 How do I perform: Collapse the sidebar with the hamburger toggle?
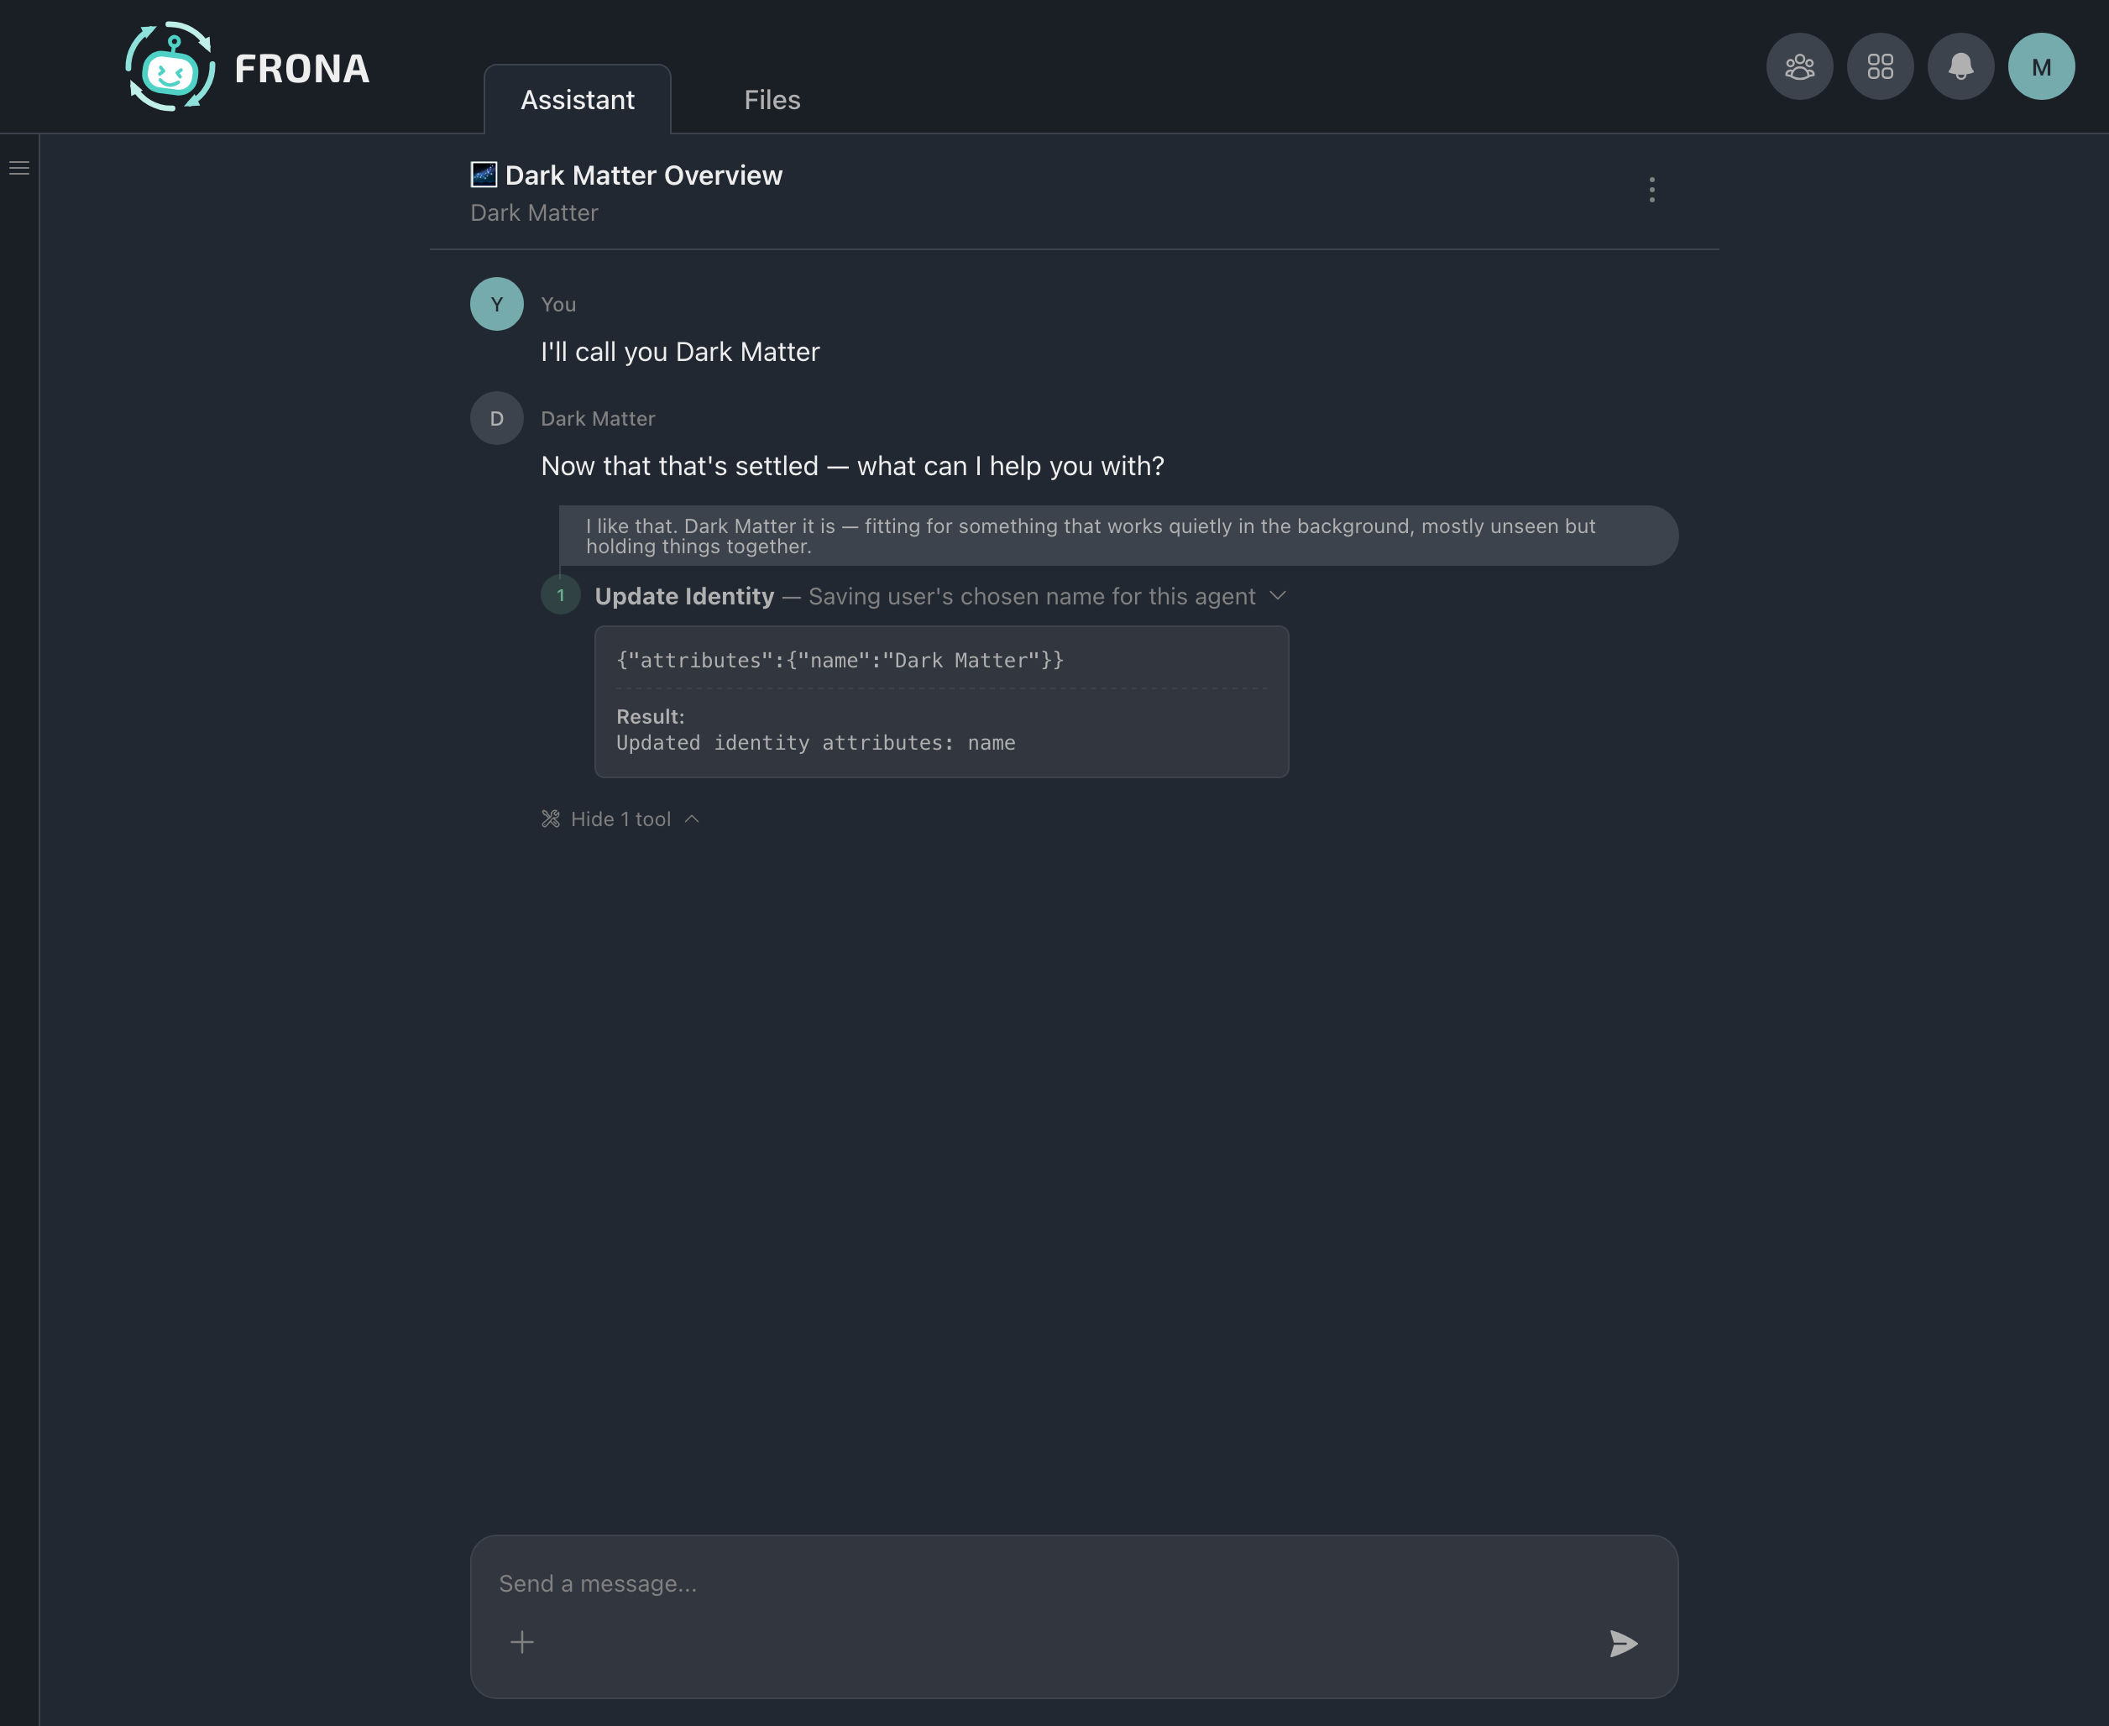19,167
